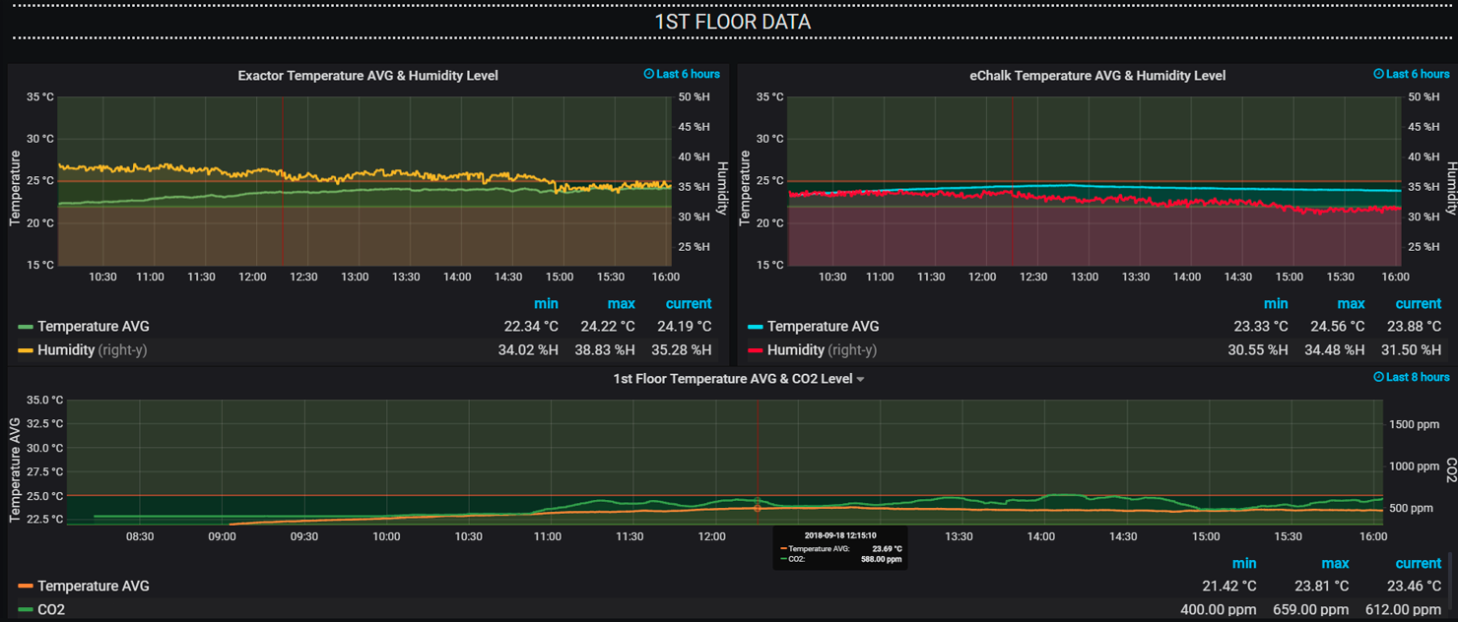This screenshot has height=622, width=1458.
Task: Sort the 1st Floor legend by the current column
Action: 1419,563
